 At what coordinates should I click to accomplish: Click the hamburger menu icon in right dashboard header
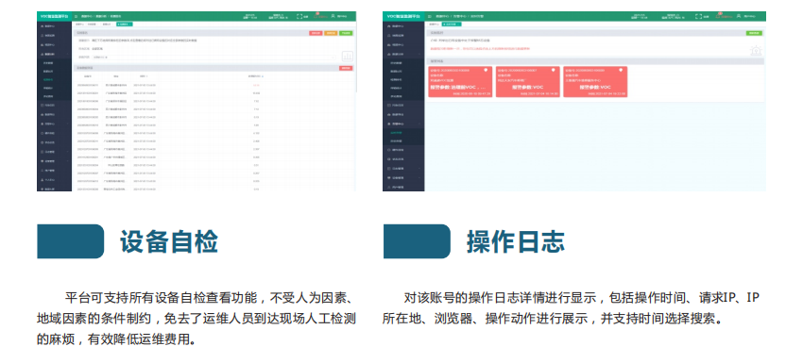pos(429,16)
